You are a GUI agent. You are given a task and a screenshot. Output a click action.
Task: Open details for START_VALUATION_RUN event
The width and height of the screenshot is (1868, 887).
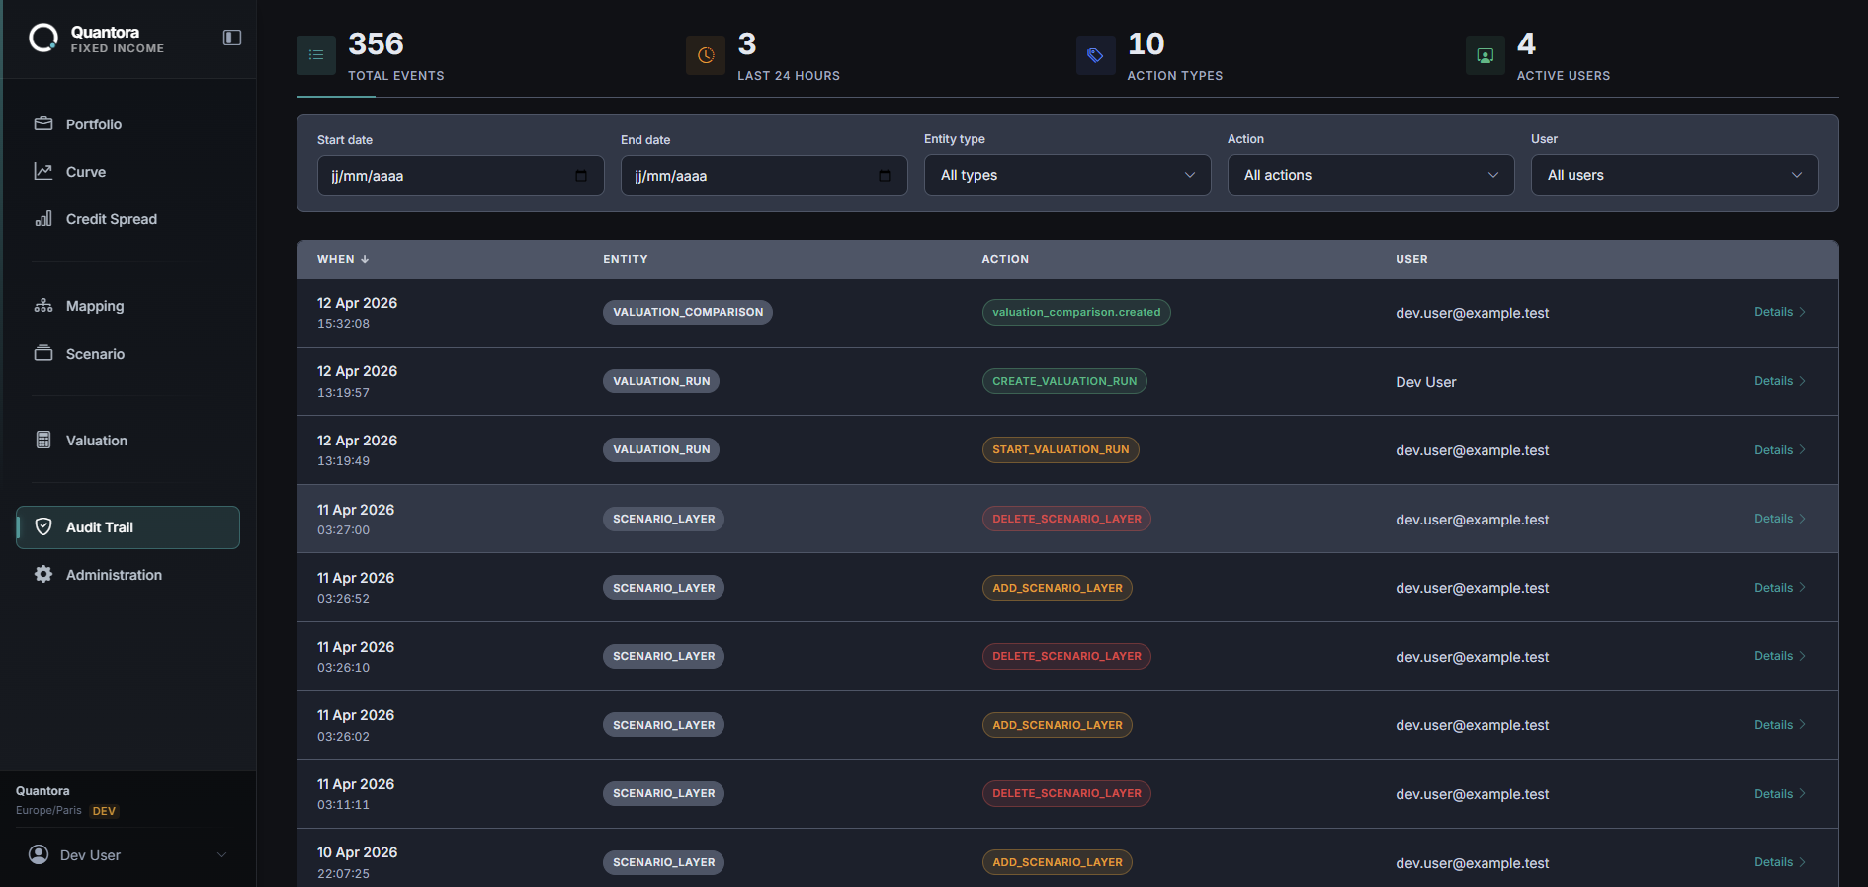[1779, 450]
